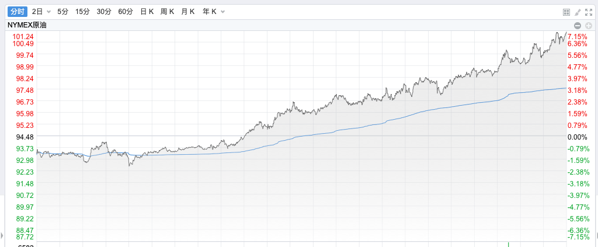Switch to the 5分 interval
Screen dimensions: 598x247
click(63, 12)
